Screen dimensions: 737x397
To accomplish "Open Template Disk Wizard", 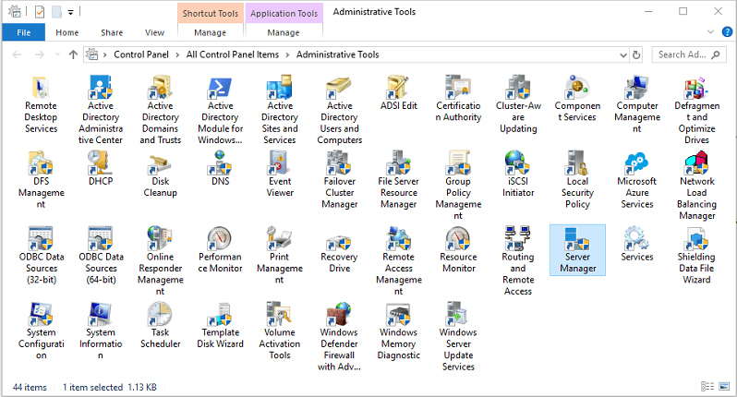I will 220,326.
